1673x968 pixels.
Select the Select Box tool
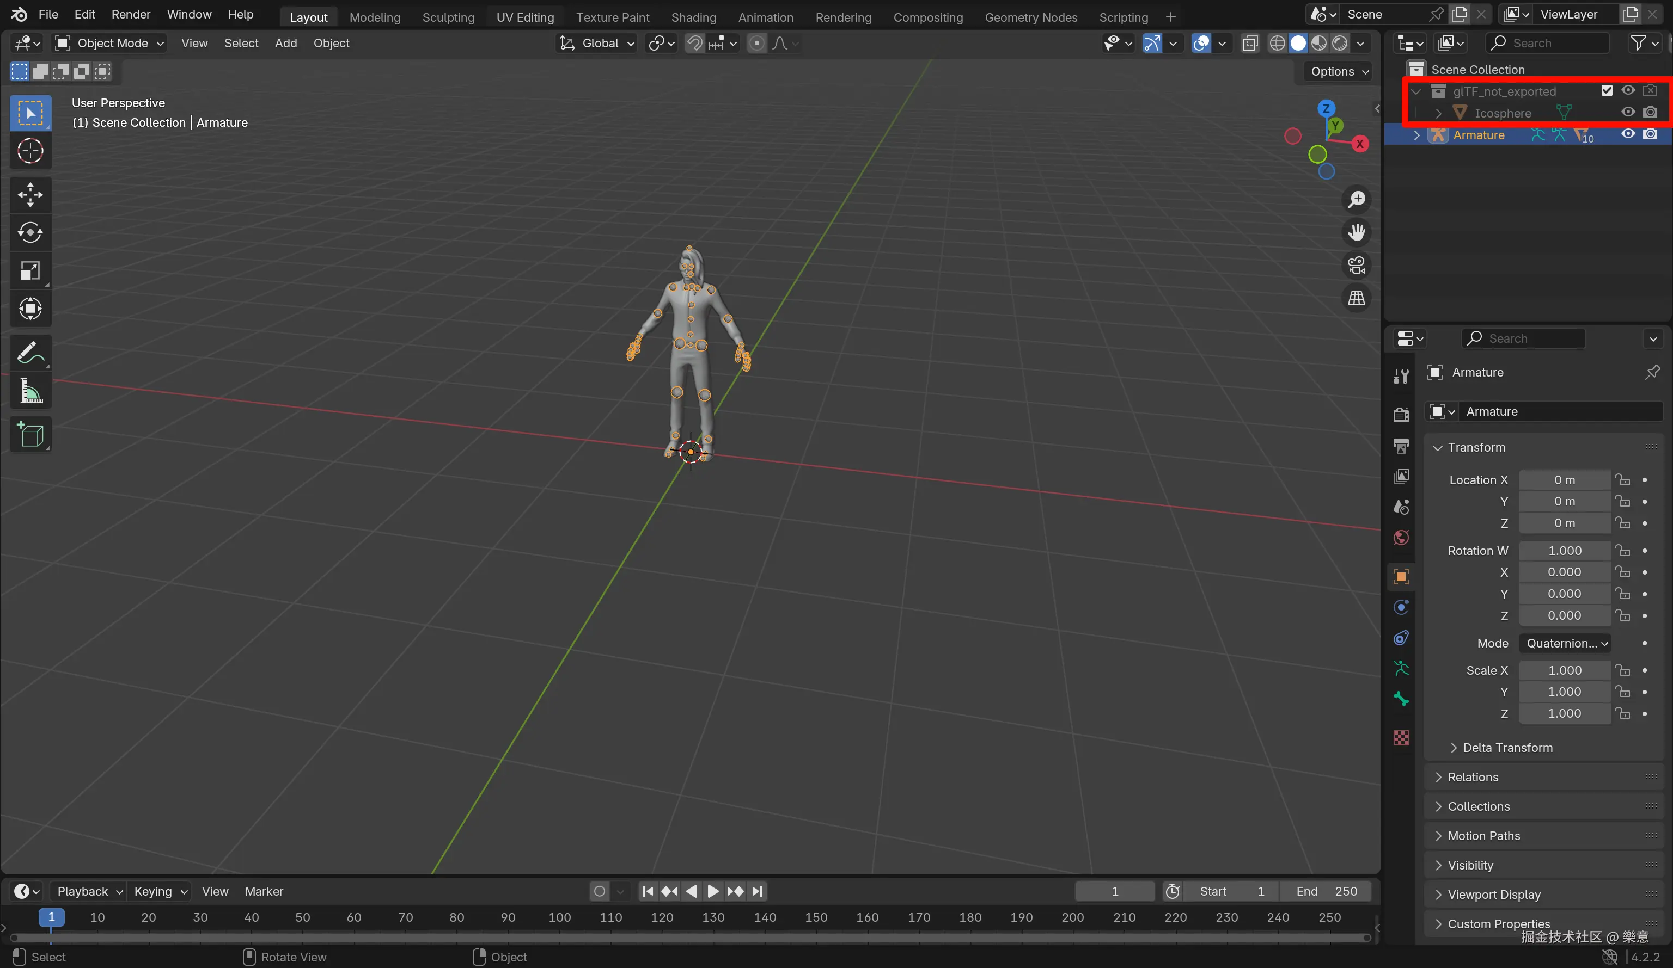tap(30, 113)
